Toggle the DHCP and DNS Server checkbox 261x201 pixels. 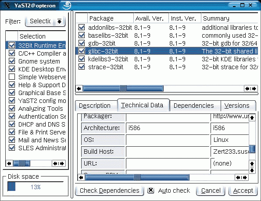12,124
